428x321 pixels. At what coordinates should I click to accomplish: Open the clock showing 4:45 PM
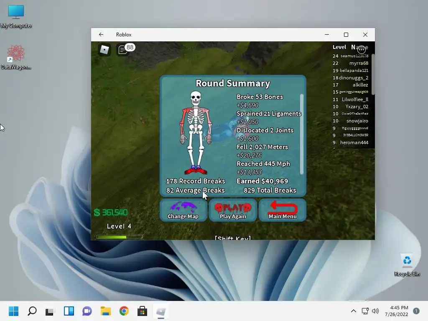click(397, 311)
